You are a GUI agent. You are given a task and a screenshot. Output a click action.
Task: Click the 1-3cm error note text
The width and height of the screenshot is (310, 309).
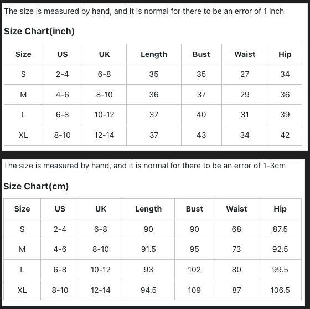[144, 166]
